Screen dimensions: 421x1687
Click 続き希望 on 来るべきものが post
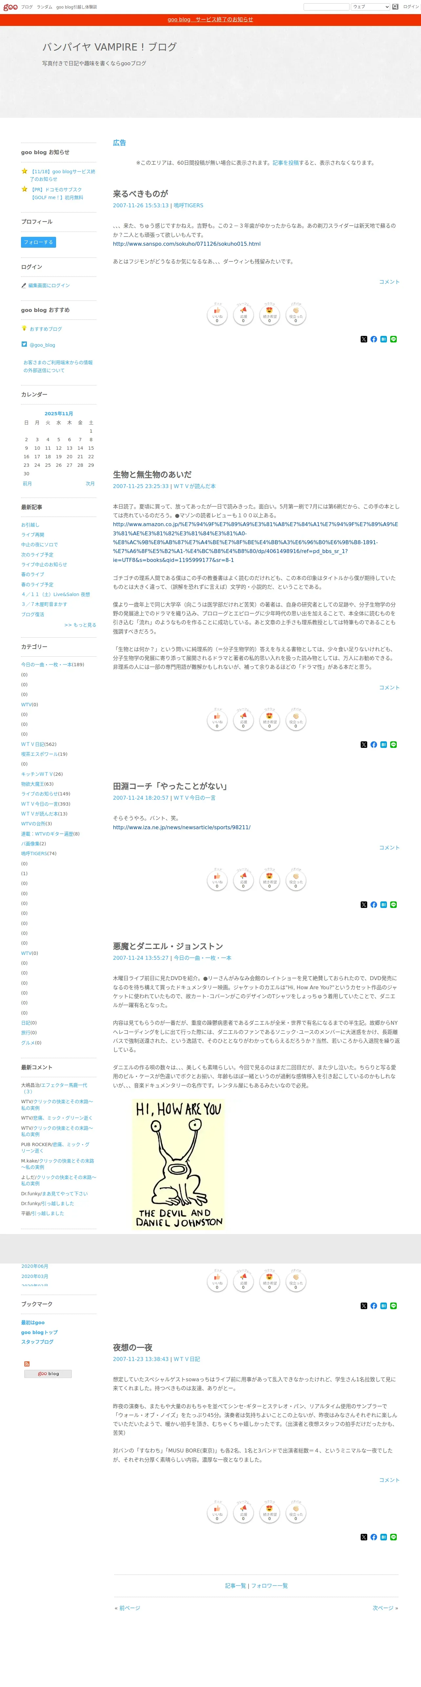click(x=269, y=315)
